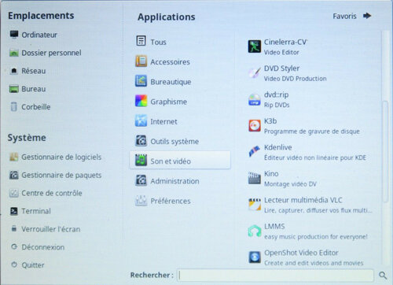Show the Tous applications category
The height and width of the screenshot is (285, 393).
tap(180, 42)
